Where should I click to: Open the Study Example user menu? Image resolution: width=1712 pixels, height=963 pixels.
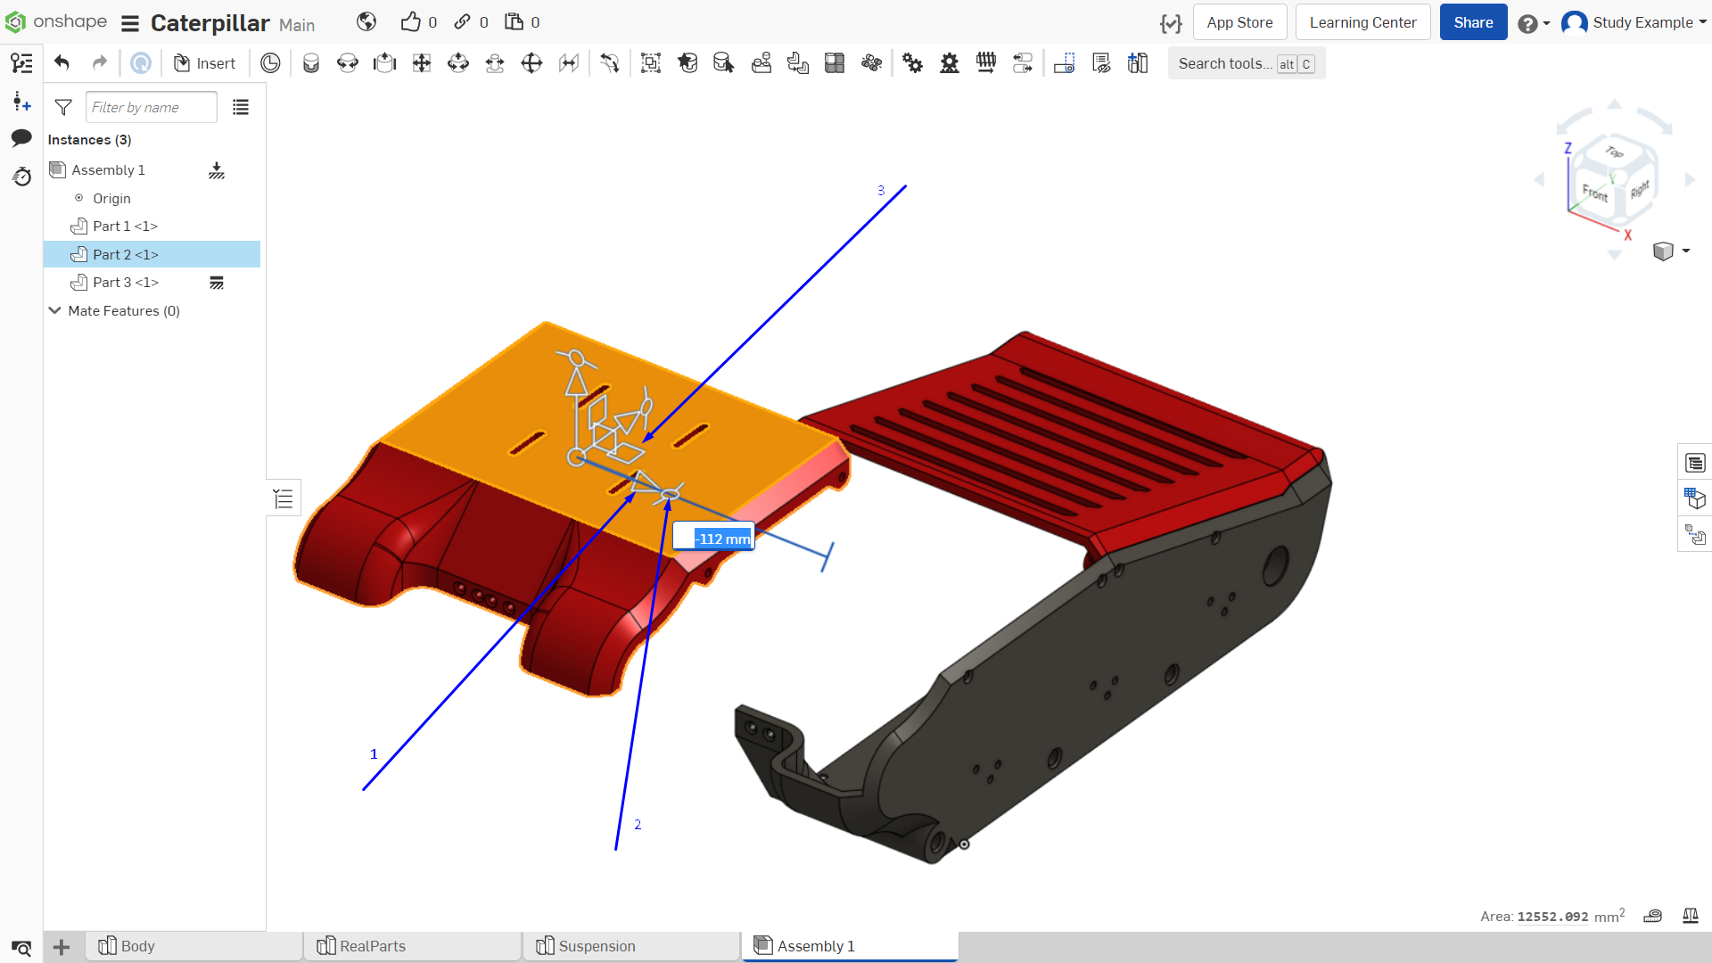[x=1634, y=22]
